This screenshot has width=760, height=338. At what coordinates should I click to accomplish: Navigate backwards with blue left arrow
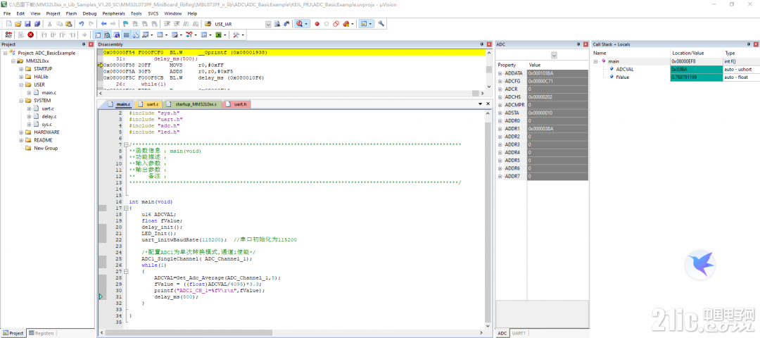103,24
